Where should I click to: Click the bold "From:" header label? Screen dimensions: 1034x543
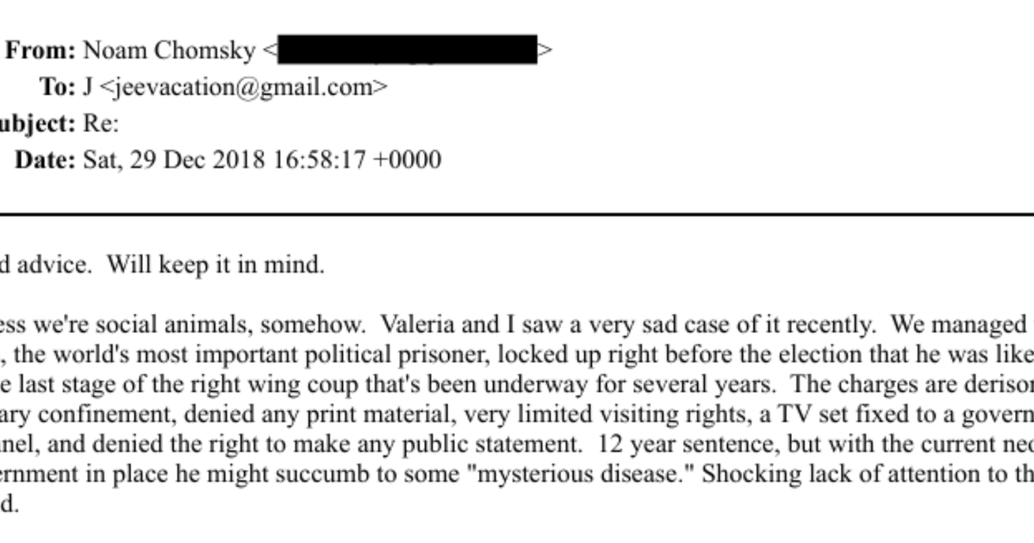41,51
